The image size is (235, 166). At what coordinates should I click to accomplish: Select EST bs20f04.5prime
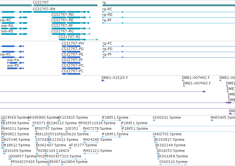(x=62, y=165)
